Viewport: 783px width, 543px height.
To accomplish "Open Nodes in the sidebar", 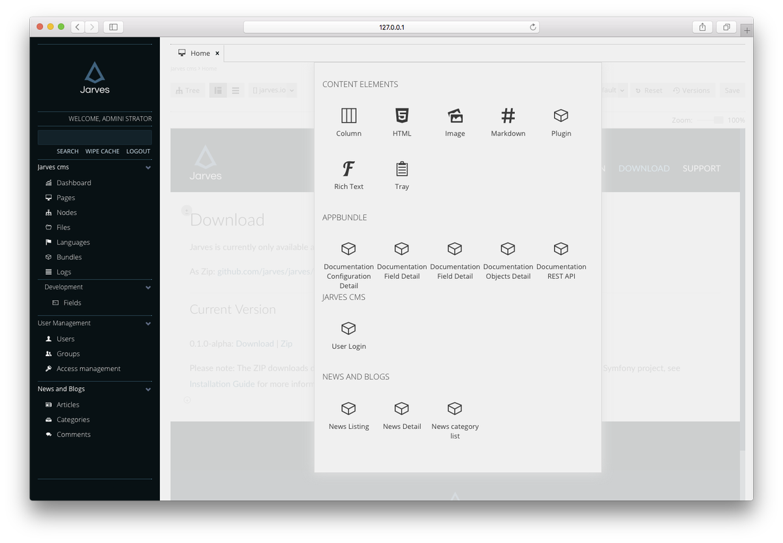I will coord(67,213).
